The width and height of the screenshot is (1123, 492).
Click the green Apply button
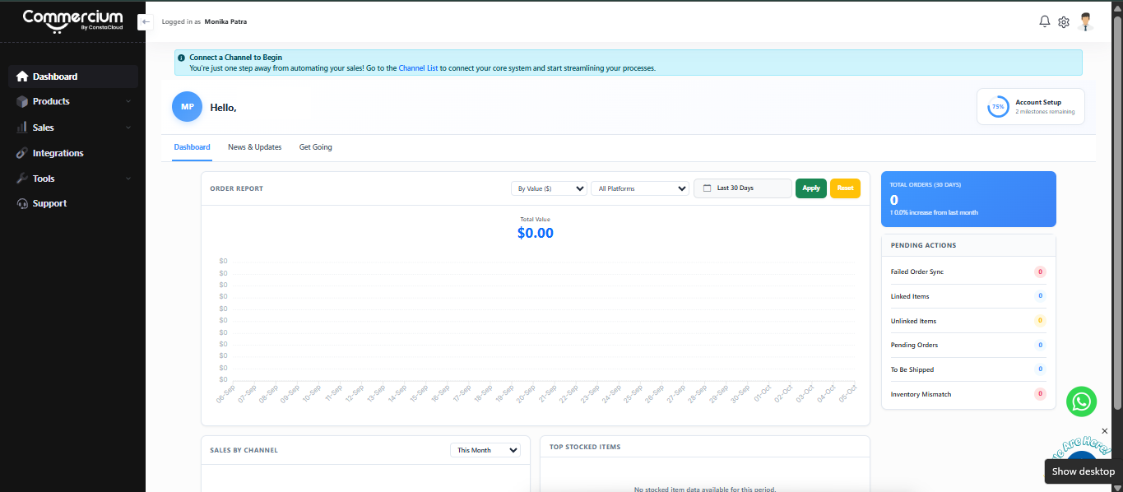811,188
